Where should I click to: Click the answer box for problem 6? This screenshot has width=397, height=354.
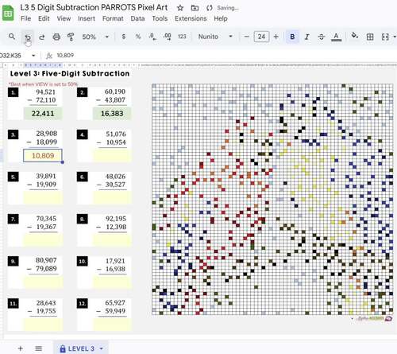click(112, 198)
